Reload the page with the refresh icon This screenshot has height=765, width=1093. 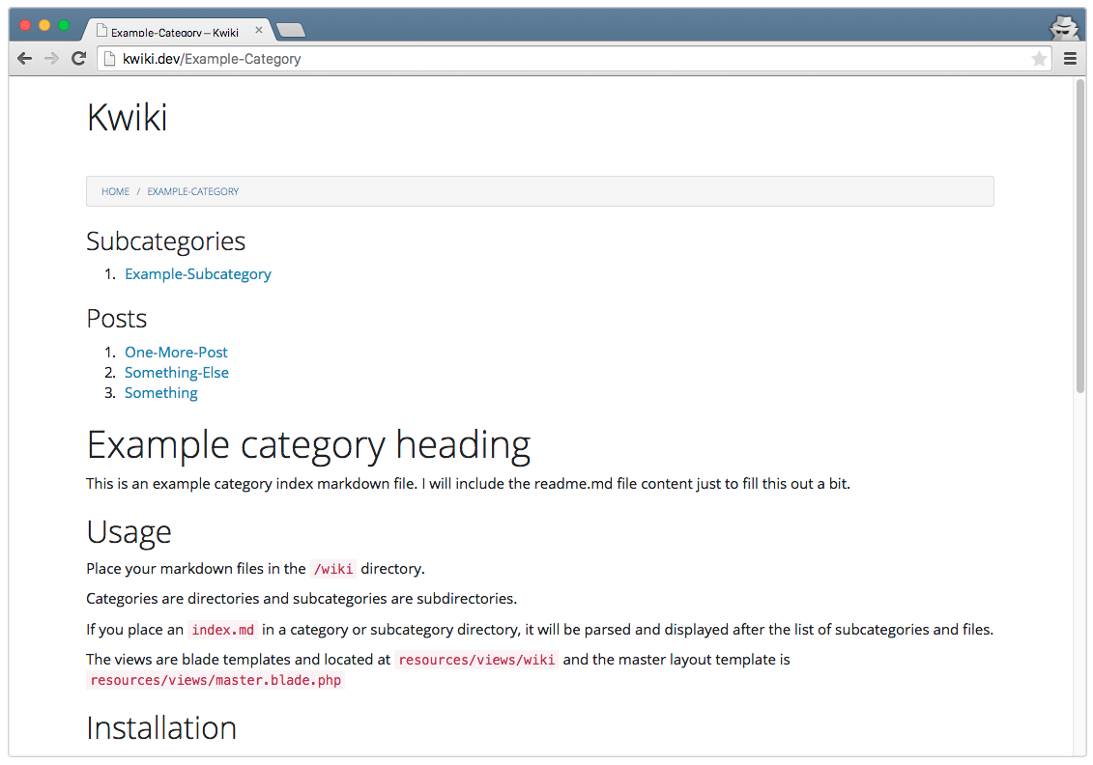coord(79,59)
